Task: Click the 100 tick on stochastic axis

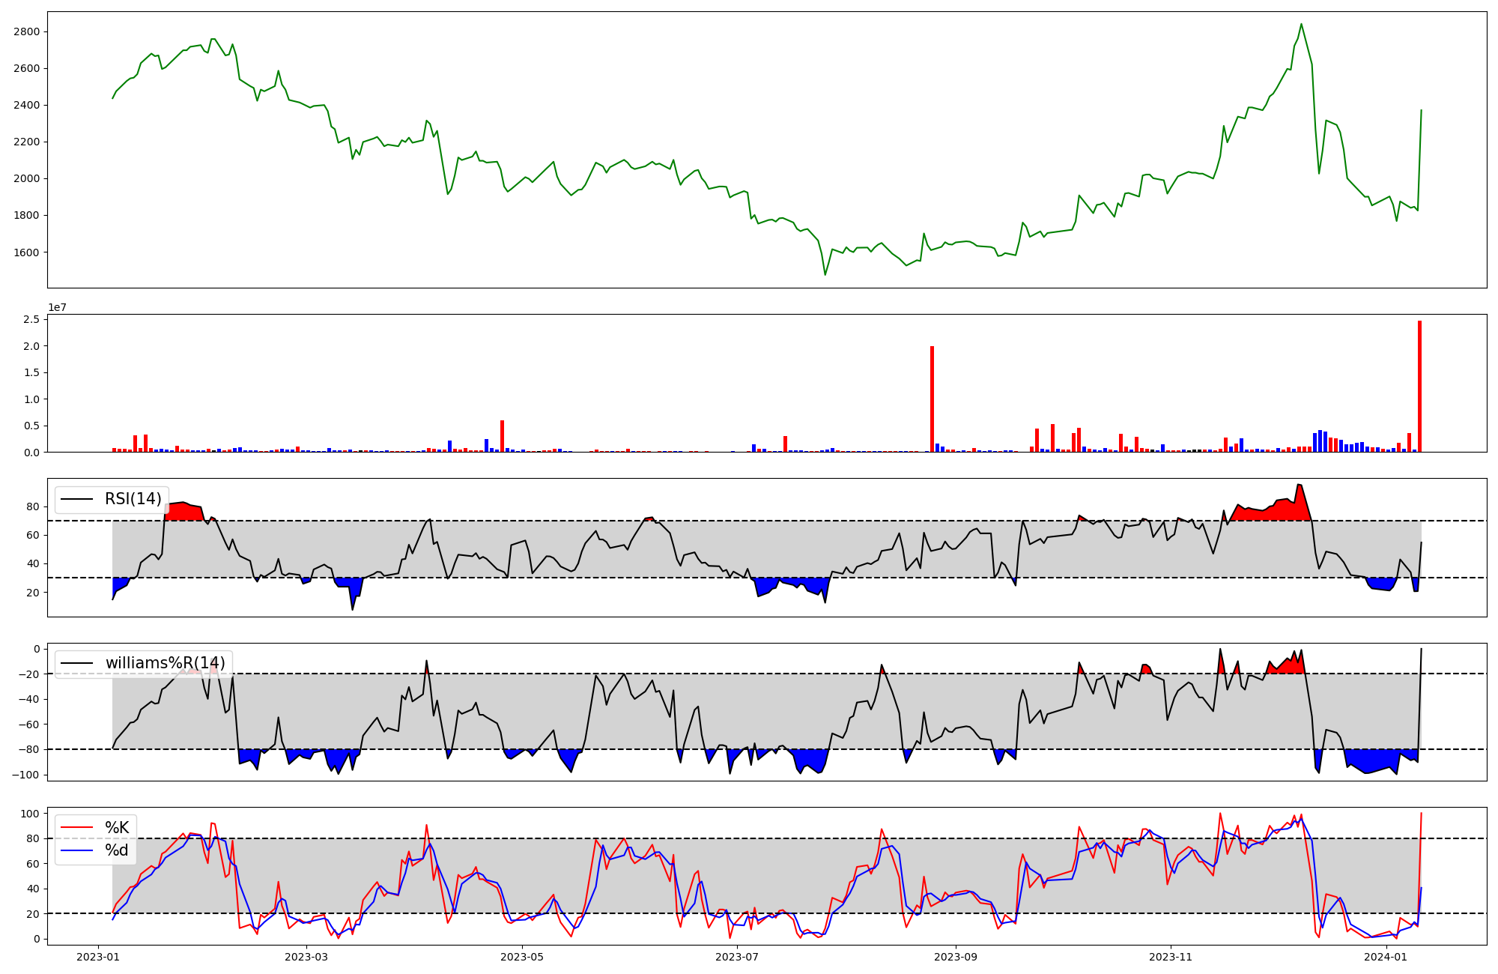Action: coord(30,814)
